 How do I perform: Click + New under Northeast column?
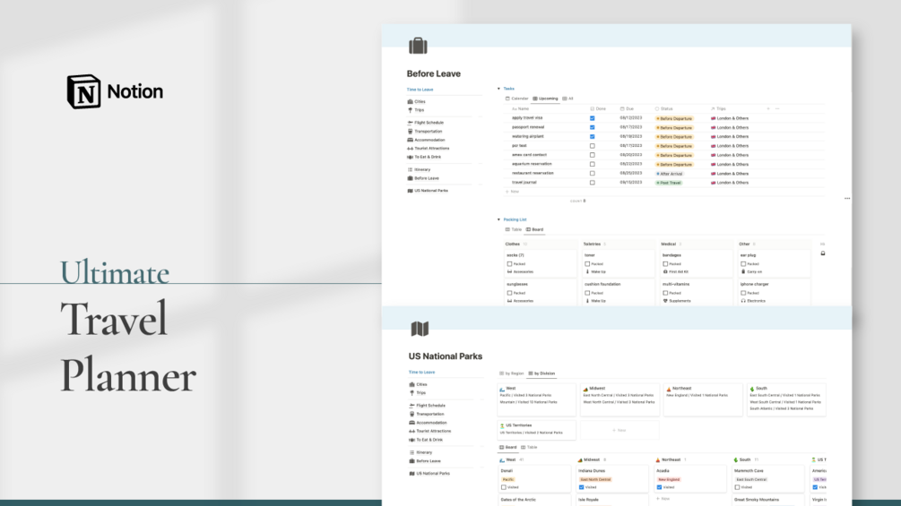(x=663, y=499)
